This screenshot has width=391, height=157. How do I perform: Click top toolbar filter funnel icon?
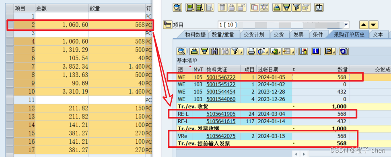(x=296, y=8)
